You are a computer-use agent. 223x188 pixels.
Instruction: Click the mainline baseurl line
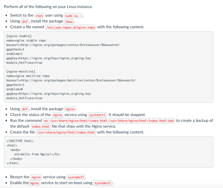click(71, 80)
